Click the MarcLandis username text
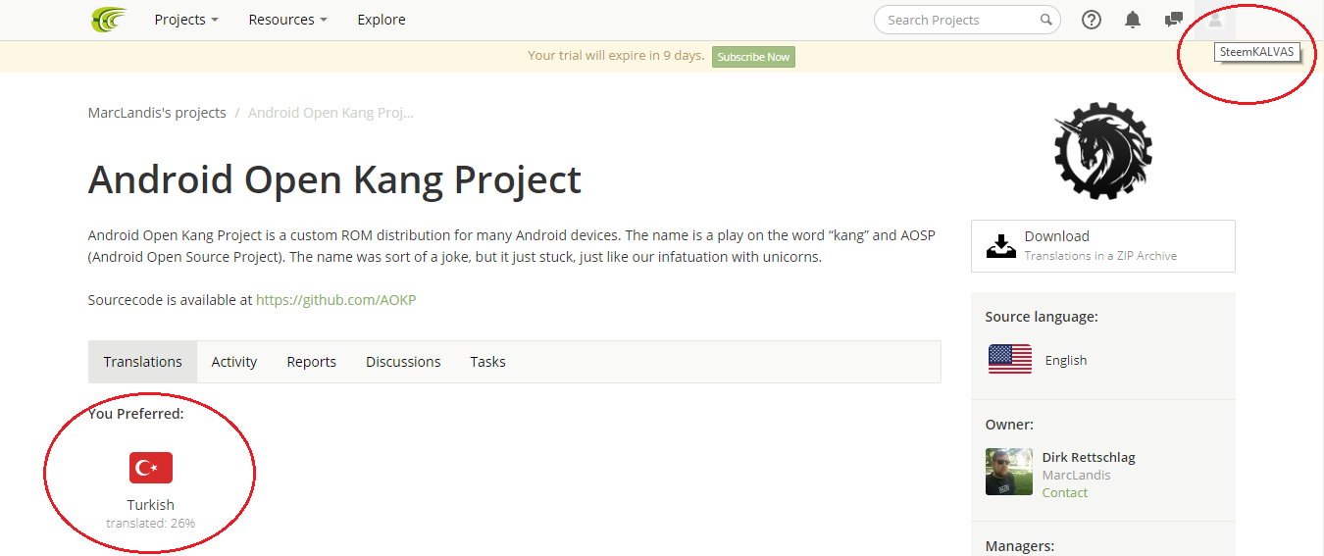Image resolution: width=1324 pixels, height=556 pixels. pos(1076,475)
